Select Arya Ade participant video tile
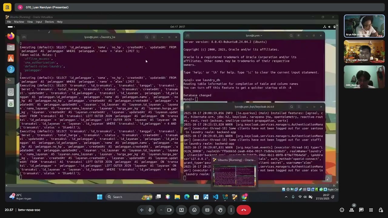This screenshot has height=218, width=388. 364,26
